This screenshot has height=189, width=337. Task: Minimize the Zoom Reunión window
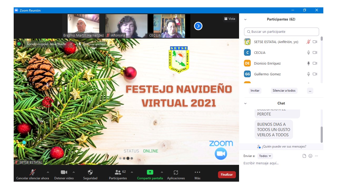[293, 10]
